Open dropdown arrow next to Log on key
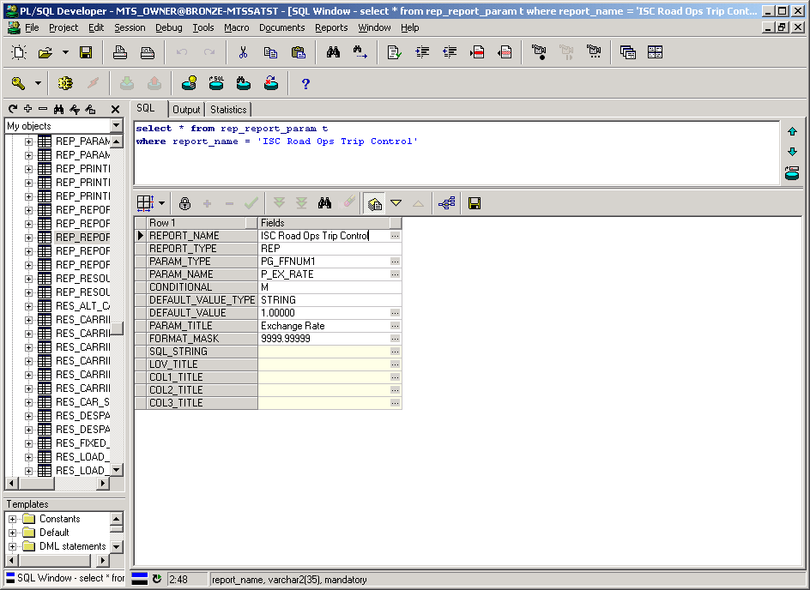The height and width of the screenshot is (590, 810). tap(39, 83)
